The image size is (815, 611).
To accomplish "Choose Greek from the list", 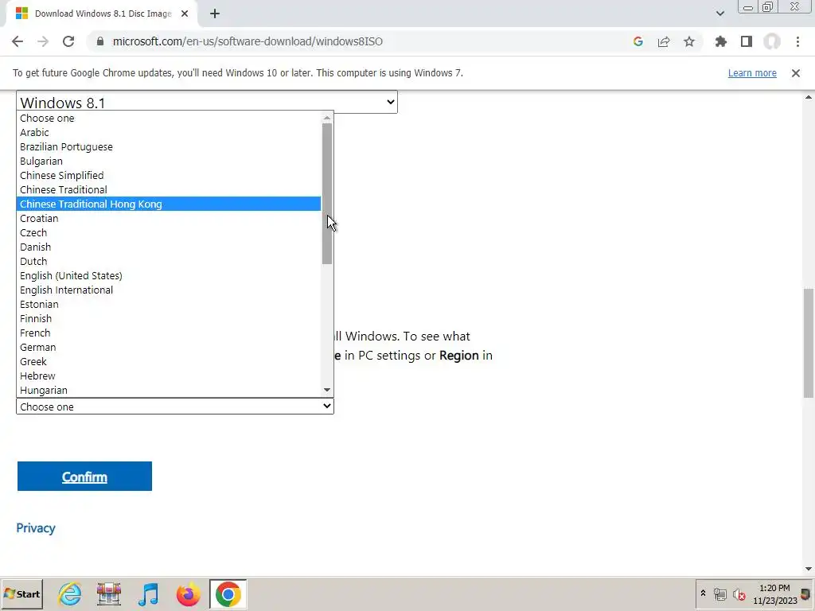I will (169, 362).
